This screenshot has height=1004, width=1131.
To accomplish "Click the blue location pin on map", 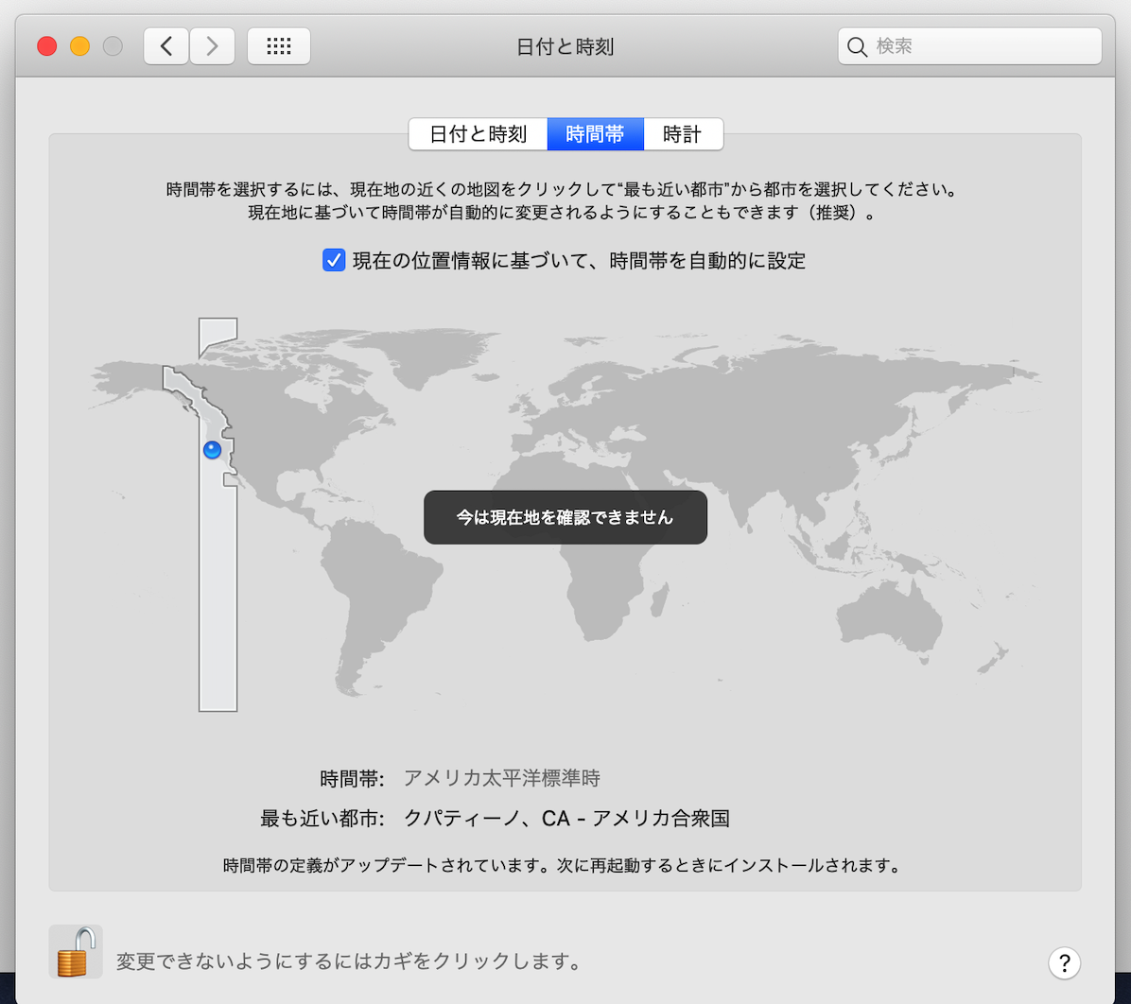I will pos(213,450).
